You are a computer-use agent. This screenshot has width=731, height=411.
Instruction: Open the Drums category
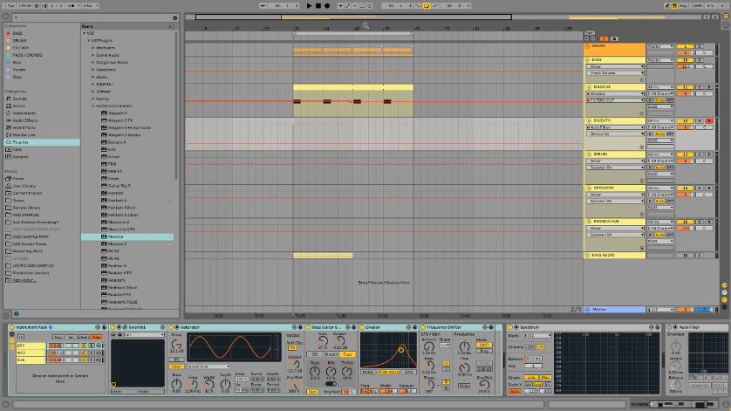pos(18,106)
